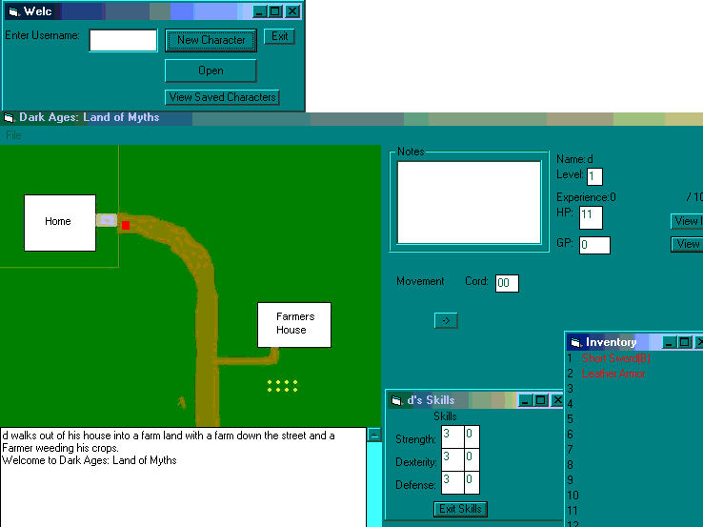Screen dimensions: 703x527
Task: Select the HP value field
Action: coord(591,217)
